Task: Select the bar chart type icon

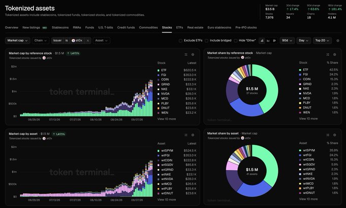Action: [x=268, y=41]
